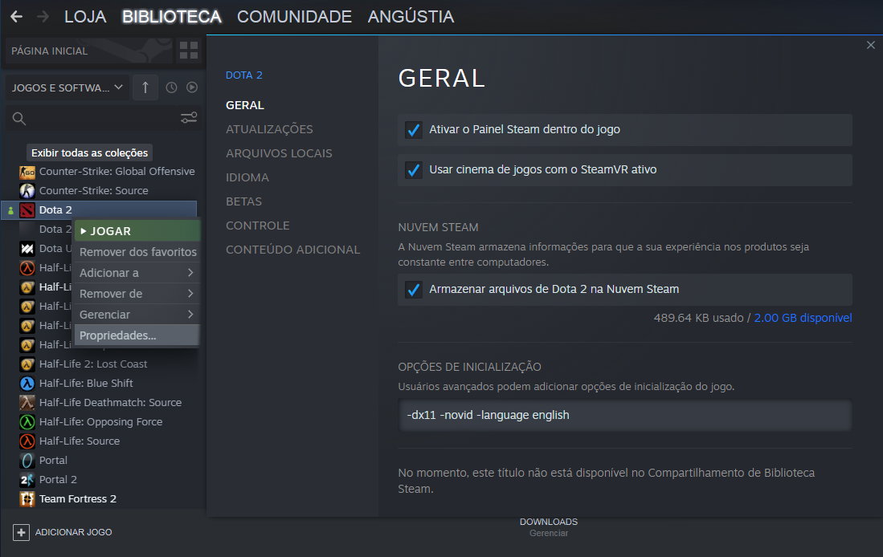Toggle Armazenar arquivos na Nuvem Steam checkbox
The image size is (883, 557).
tap(414, 290)
